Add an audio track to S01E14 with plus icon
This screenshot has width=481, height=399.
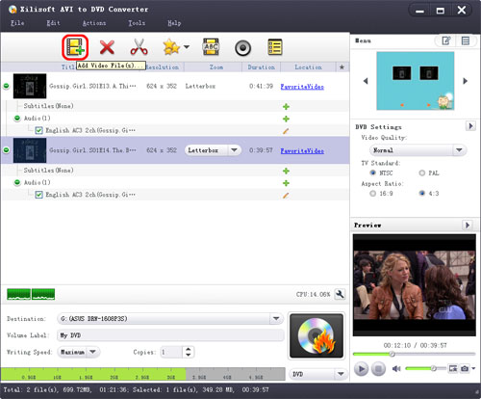click(x=286, y=183)
